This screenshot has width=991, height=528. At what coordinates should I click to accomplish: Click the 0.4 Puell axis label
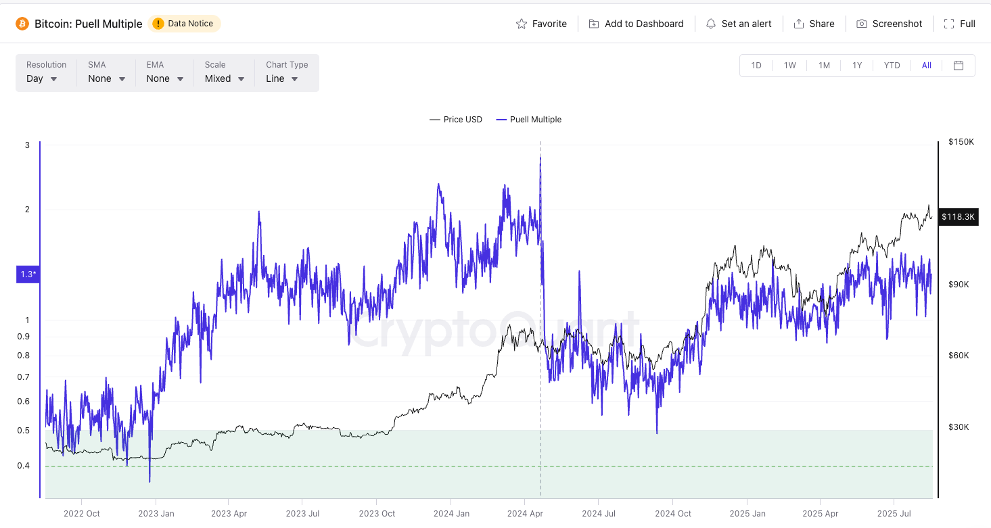(24, 466)
